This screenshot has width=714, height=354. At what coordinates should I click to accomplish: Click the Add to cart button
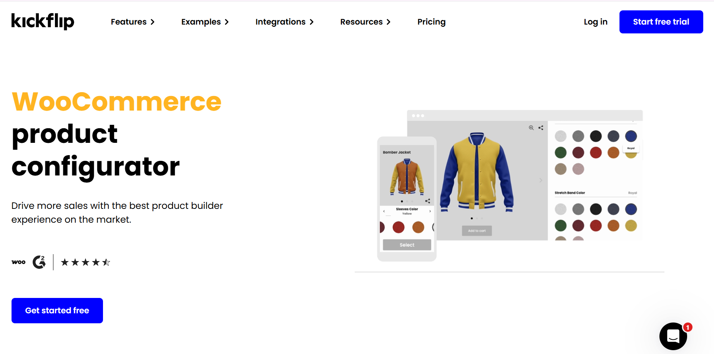point(477,231)
